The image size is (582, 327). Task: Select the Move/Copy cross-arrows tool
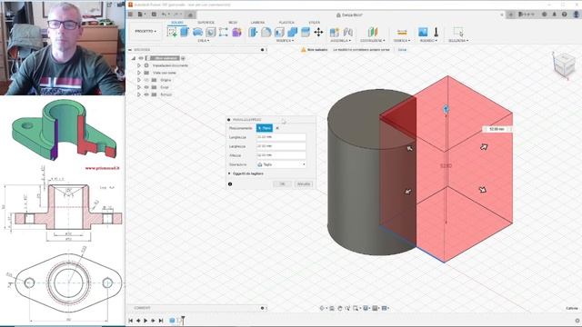click(318, 33)
